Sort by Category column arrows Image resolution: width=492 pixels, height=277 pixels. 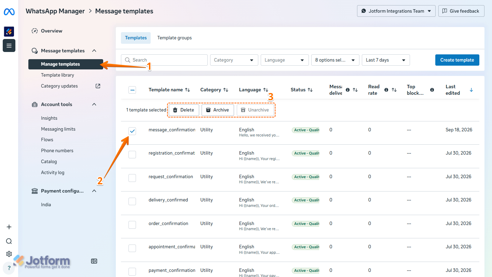tap(225, 90)
